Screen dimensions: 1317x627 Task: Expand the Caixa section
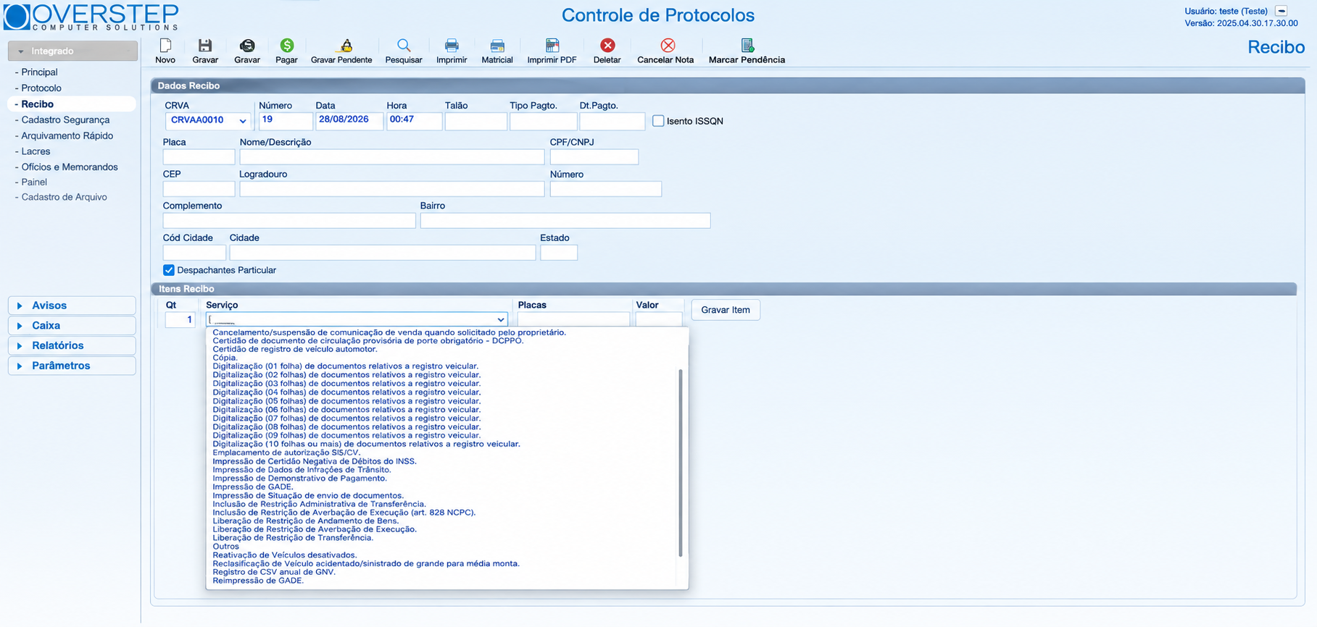(72, 326)
